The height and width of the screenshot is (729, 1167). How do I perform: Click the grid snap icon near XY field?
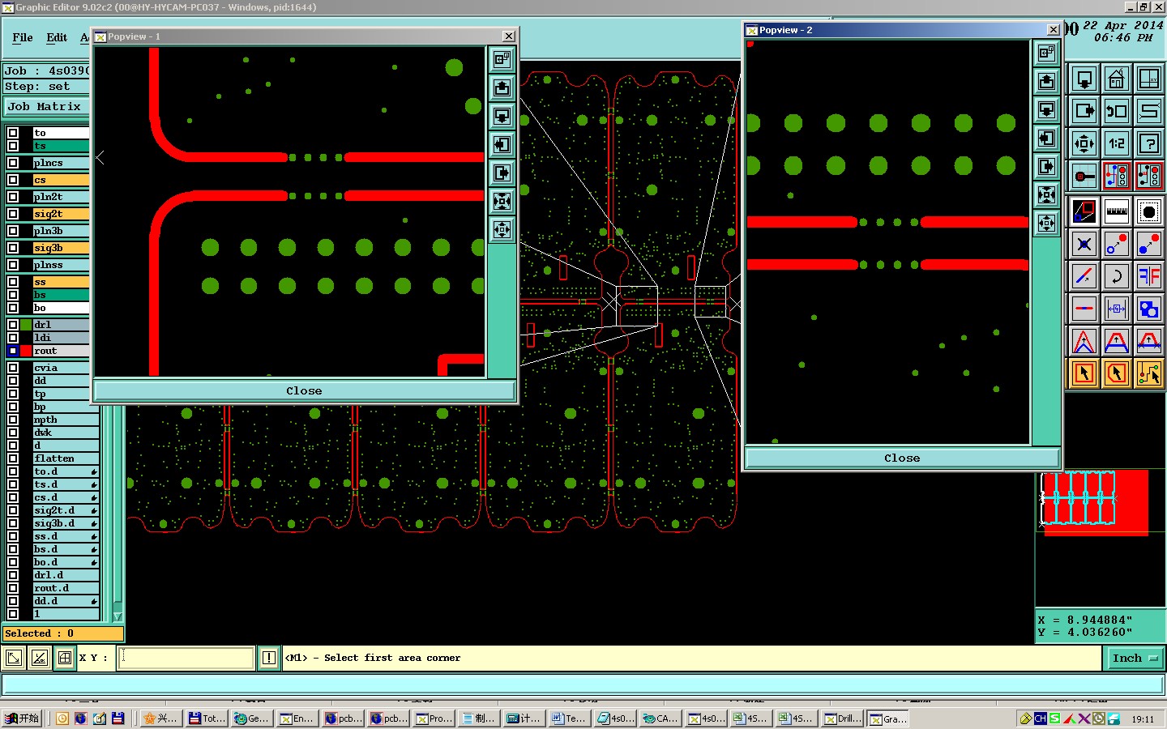pos(65,658)
